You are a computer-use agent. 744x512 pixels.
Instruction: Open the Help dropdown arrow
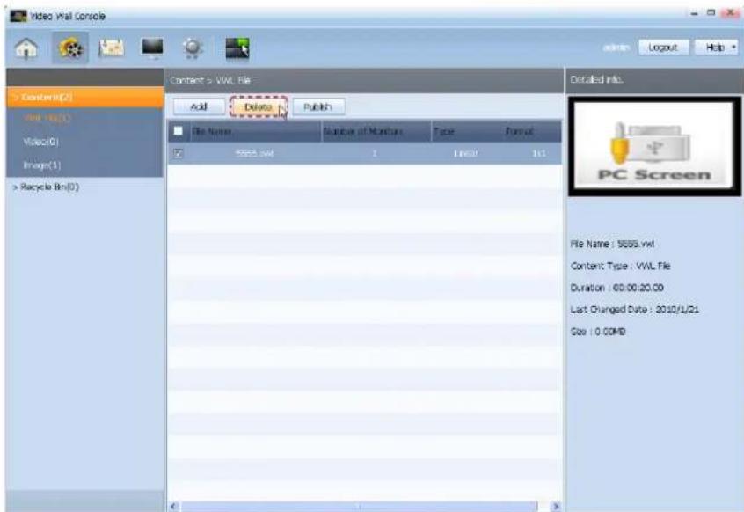733,47
